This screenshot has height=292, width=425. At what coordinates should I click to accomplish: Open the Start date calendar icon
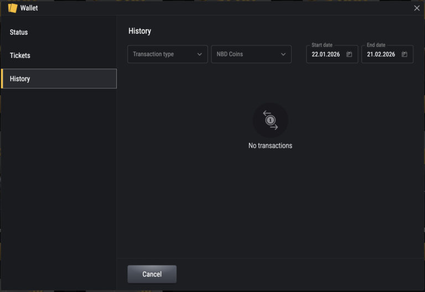349,54
